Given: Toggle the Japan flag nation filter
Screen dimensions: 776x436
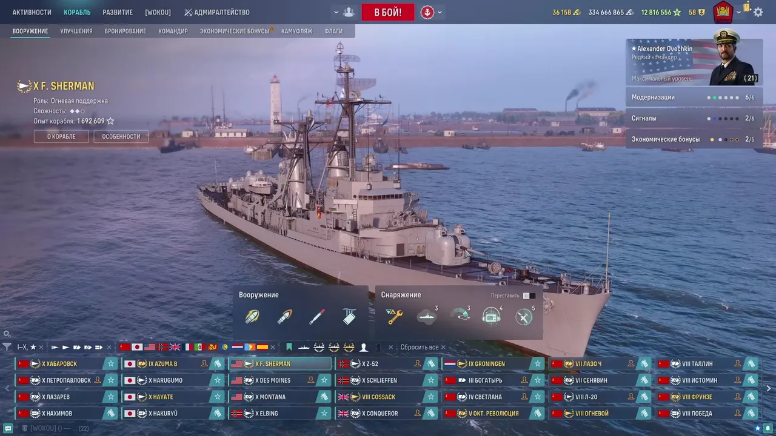Looking at the screenshot, I should pyautogui.click(x=137, y=347).
